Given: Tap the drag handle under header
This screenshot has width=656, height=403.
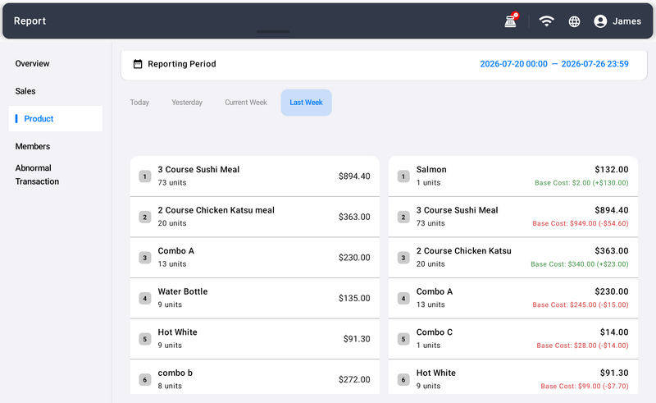Looking at the screenshot, I should 273,32.
